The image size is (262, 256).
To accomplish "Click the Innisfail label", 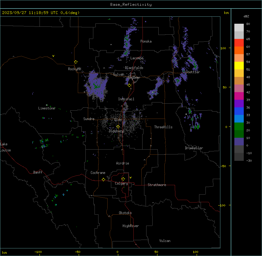I will pyautogui.click(x=126, y=99).
